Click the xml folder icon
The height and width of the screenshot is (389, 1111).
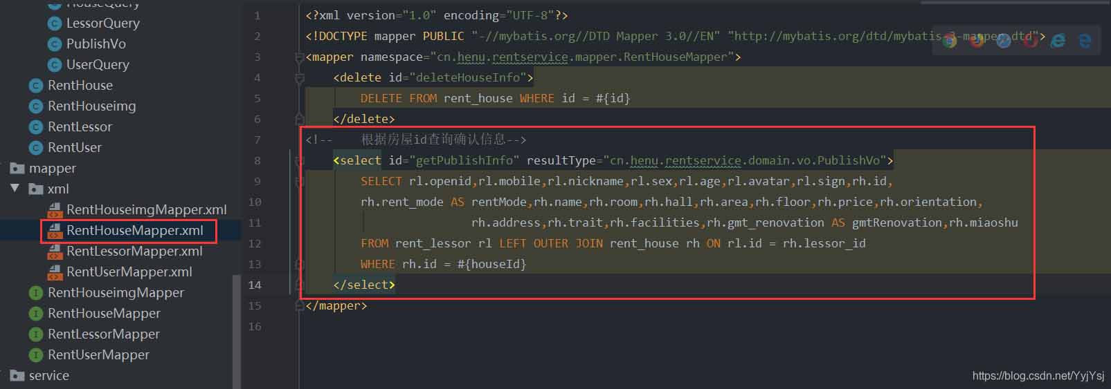point(36,189)
